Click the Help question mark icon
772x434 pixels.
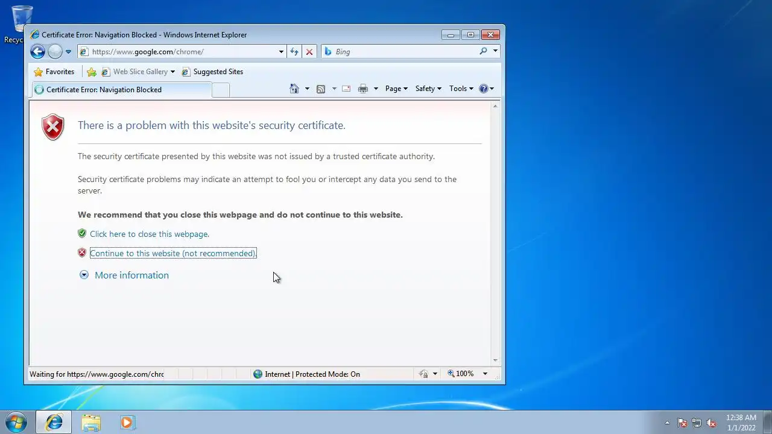pyautogui.click(x=483, y=89)
